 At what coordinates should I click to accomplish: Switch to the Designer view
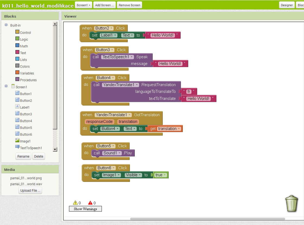tap(287, 5)
